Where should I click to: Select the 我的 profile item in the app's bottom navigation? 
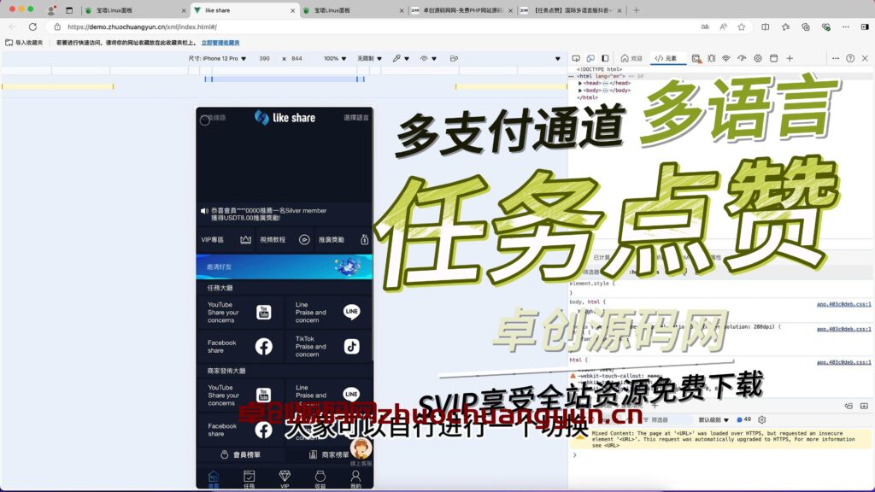click(355, 478)
